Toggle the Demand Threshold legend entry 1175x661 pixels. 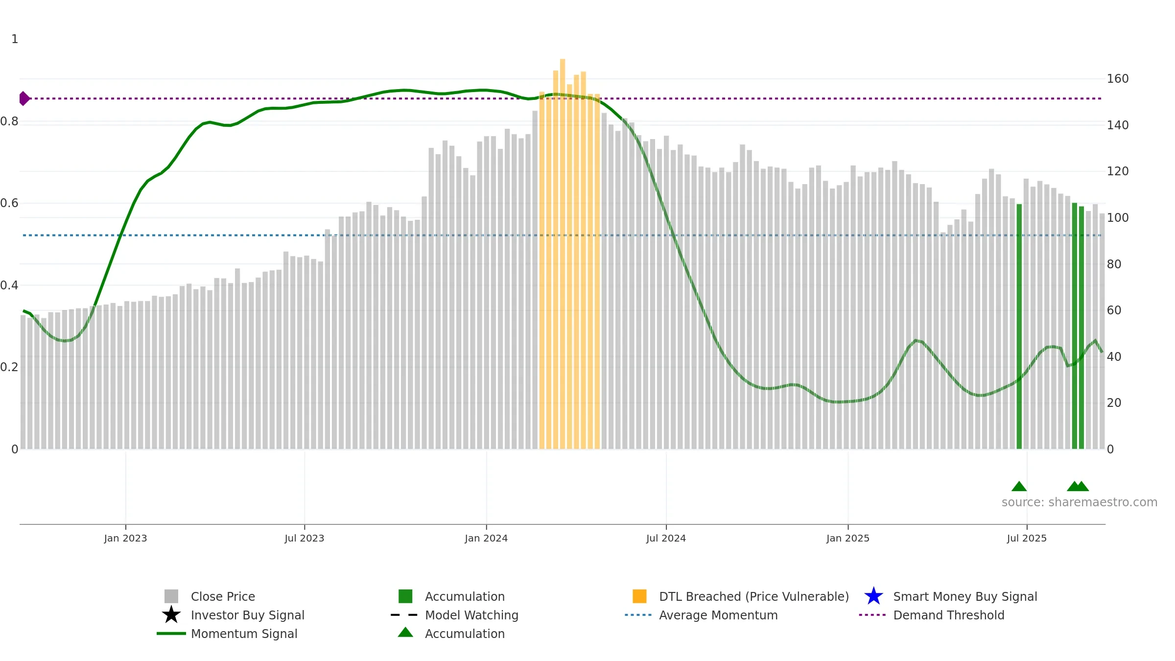click(x=932, y=615)
